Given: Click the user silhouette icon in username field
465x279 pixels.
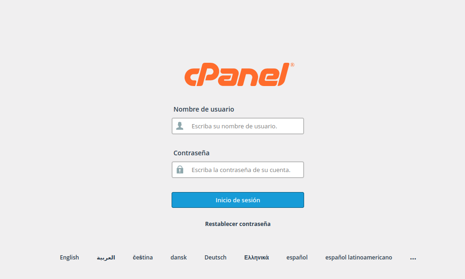Looking at the screenshot, I should click(179, 126).
